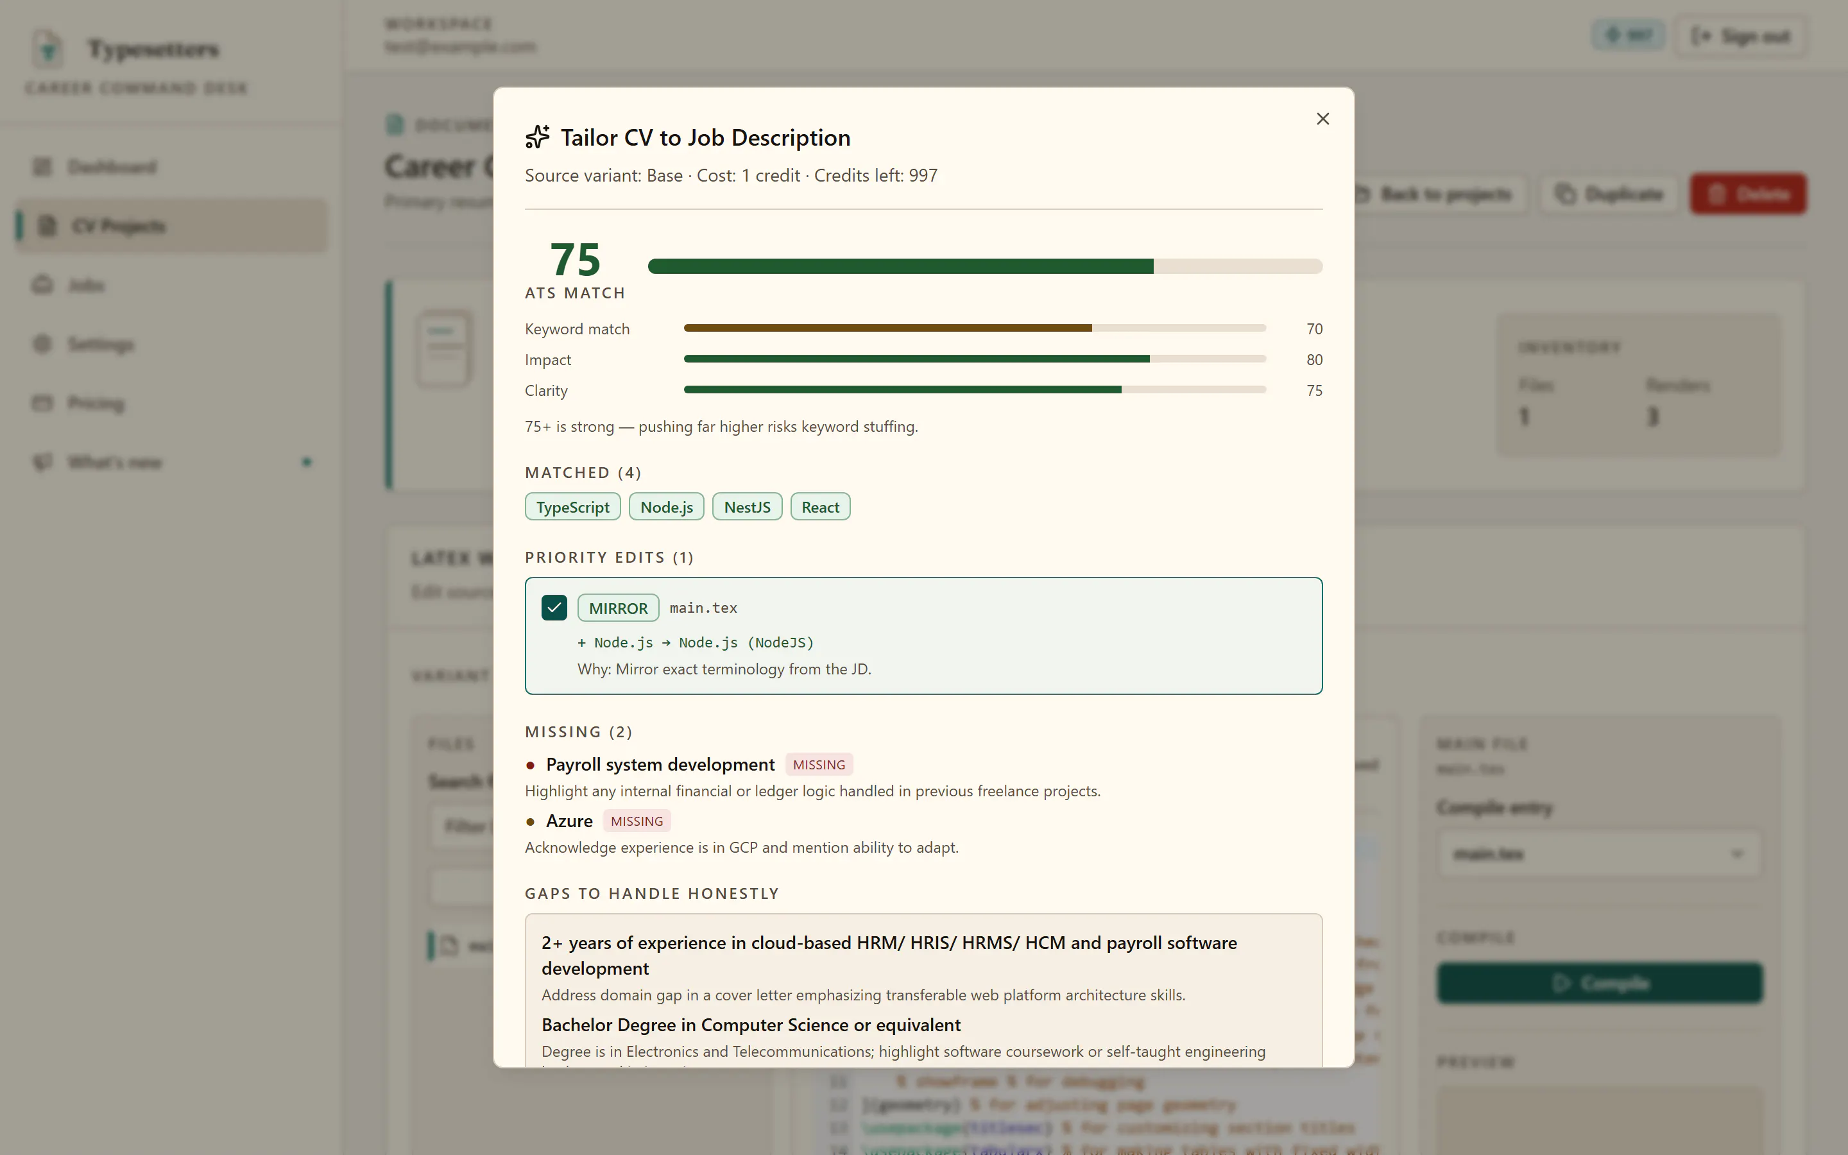The image size is (1848, 1155).
Task: Open the main.tex compile entry dropdown
Action: [1600, 853]
